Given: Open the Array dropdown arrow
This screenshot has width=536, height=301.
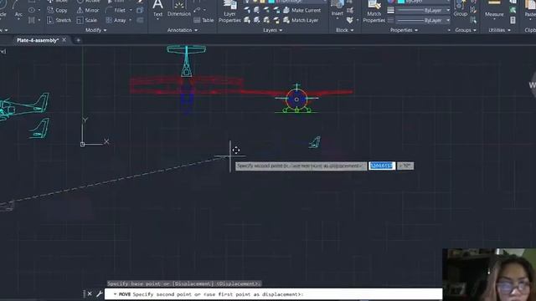Looking at the screenshot, I should coord(131,20).
